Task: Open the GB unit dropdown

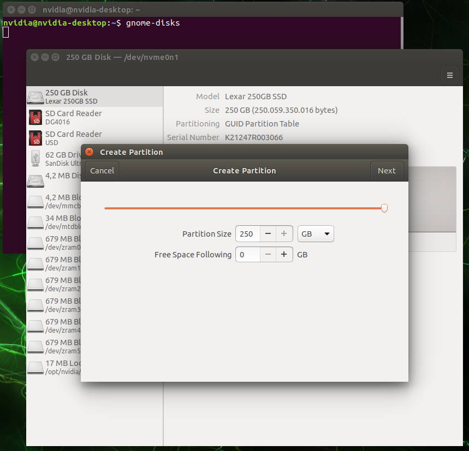Action: (x=316, y=234)
